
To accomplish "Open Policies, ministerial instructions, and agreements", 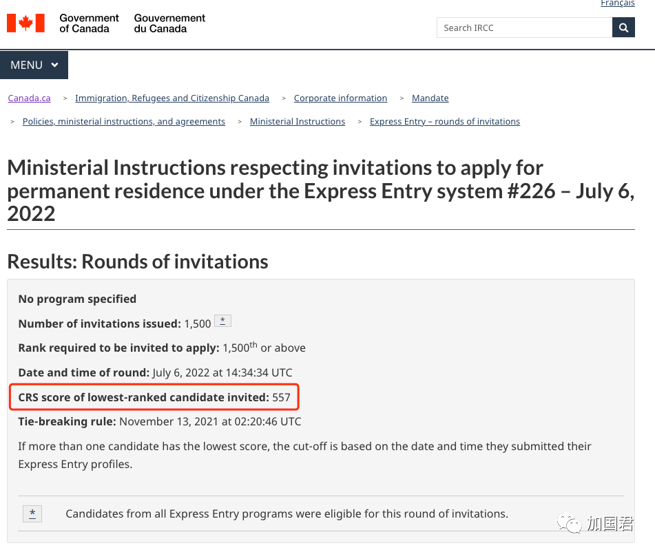I will pyautogui.click(x=123, y=121).
